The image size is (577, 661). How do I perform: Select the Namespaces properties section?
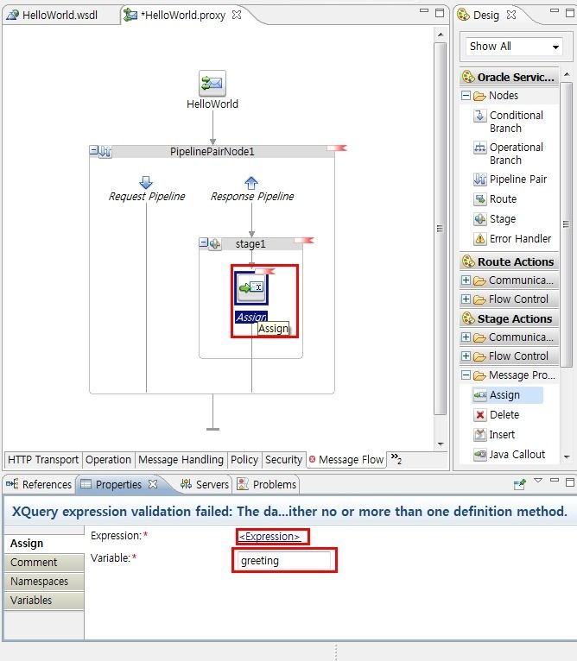coord(44,582)
